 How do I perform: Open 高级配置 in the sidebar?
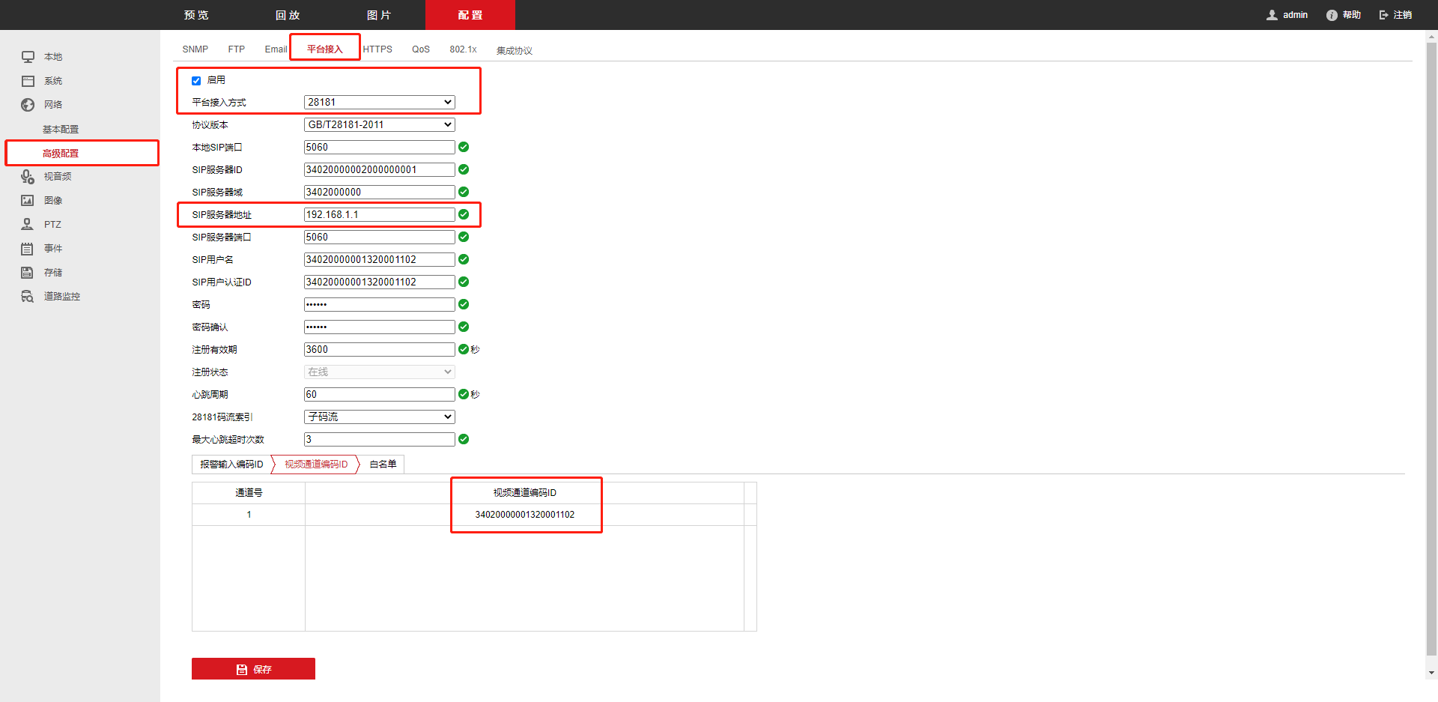coord(61,154)
